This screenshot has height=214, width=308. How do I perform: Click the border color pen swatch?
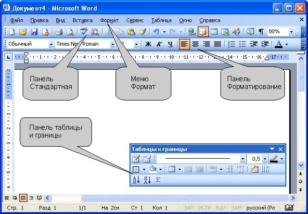(x=274, y=159)
